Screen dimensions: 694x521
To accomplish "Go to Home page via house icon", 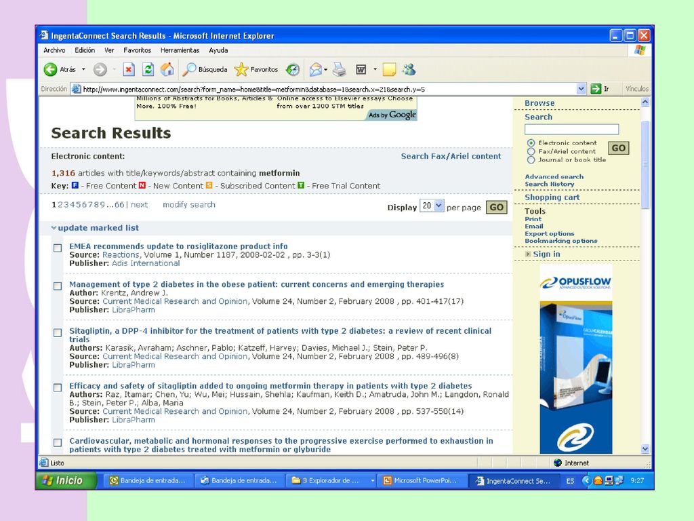I will [x=167, y=69].
